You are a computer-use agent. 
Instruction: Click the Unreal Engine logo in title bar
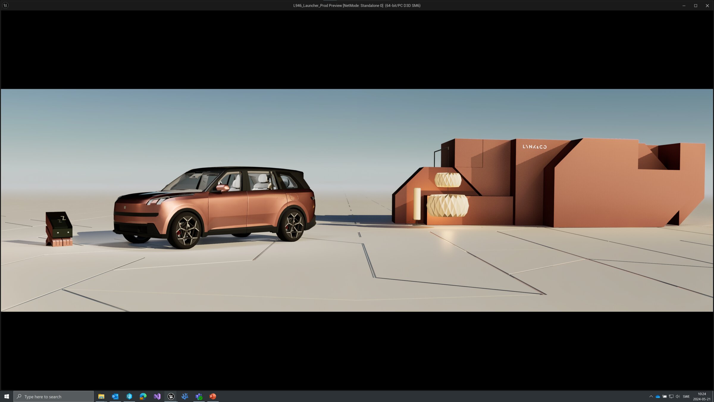[x=5, y=5]
